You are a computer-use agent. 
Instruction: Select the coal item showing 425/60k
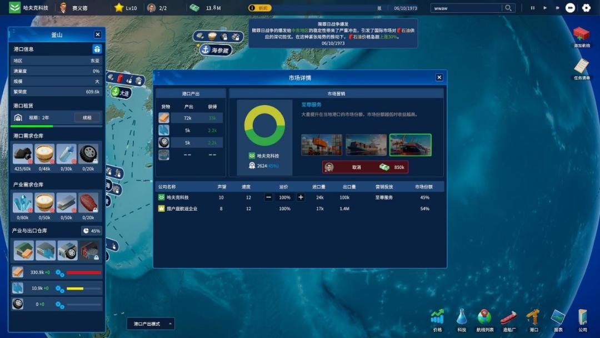(23, 154)
